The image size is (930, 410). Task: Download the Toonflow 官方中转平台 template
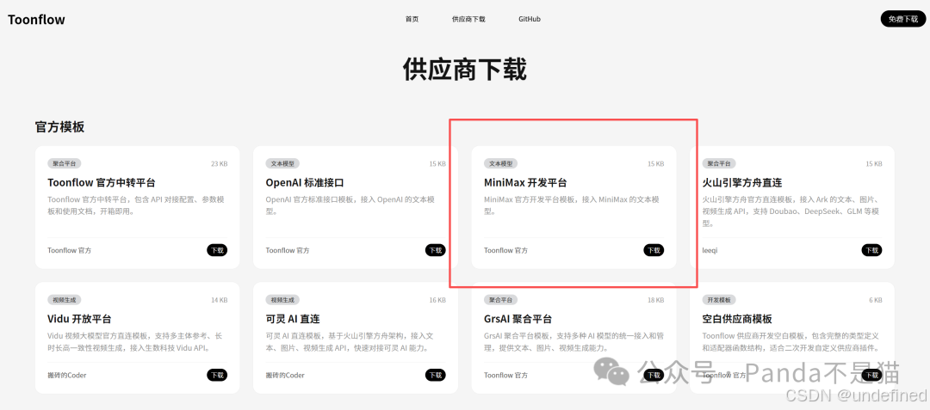click(217, 250)
